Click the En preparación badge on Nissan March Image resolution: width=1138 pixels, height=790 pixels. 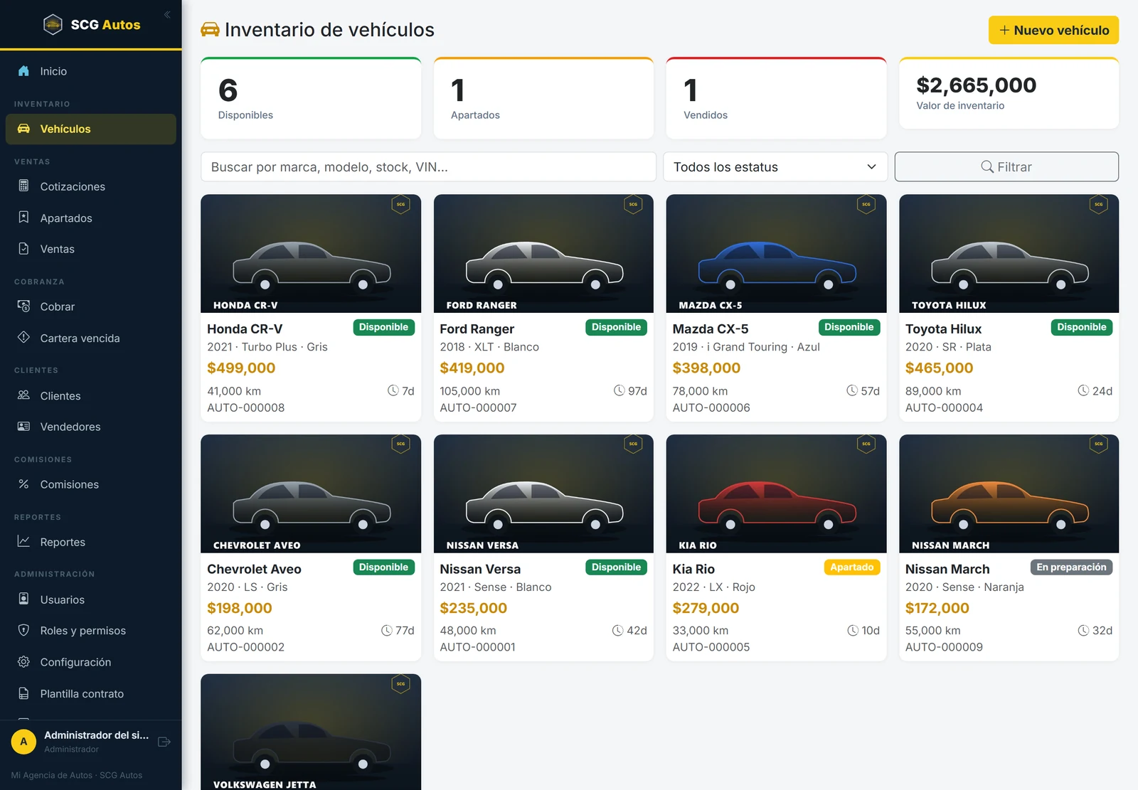pos(1071,567)
